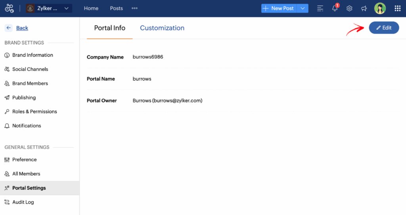Click the settings gear icon

pyautogui.click(x=349, y=8)
